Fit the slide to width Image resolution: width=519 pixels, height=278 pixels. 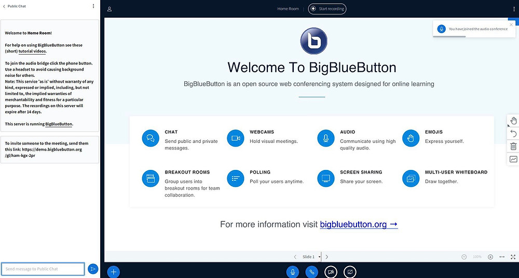pos(502,257)
